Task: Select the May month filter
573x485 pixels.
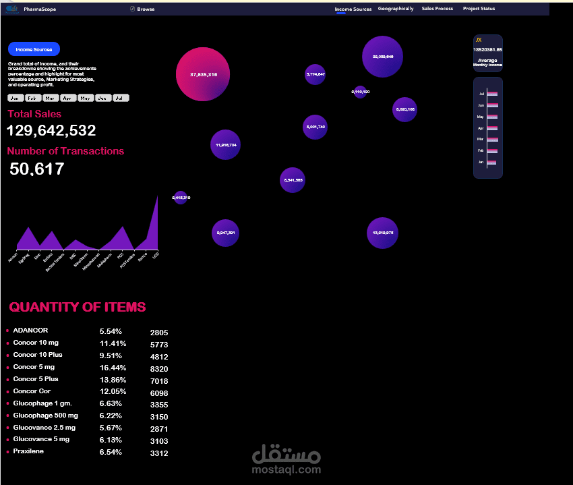Action: pos(86,98)
